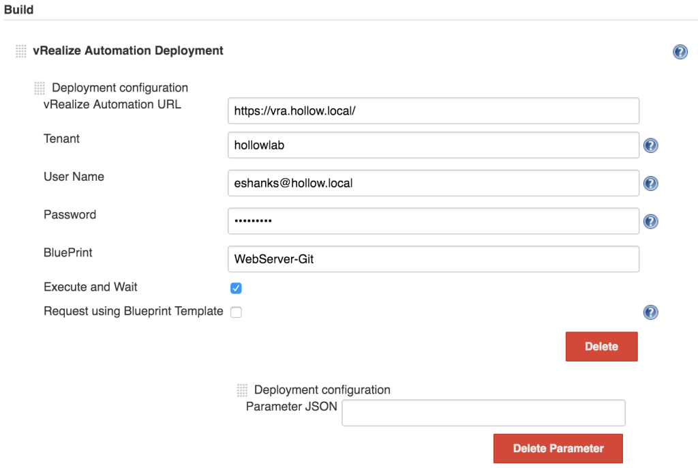Grab the vRealize Automation Deployment drag handle
The height and width of the screenshot is (468, 698).
coord(21,51)
